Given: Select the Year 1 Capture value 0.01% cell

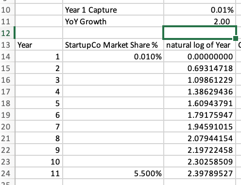Looking at the screenshot, I should [x=200, y=10].
